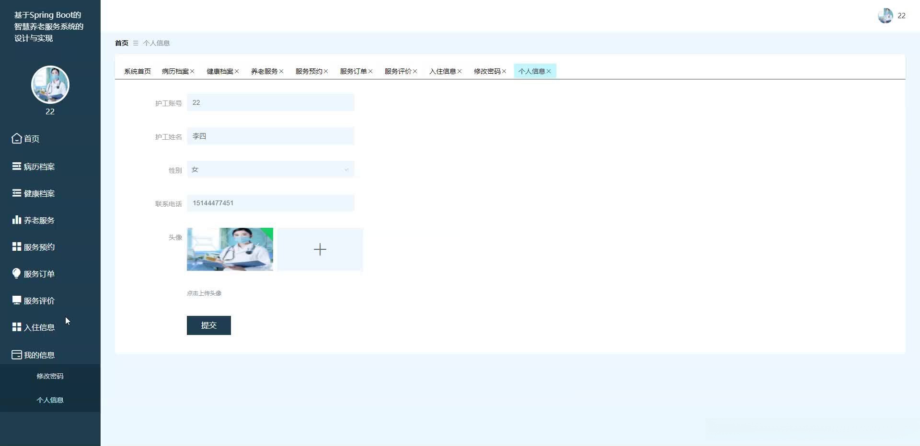This screenshot has height=446, width=920.
Task: Switch to the 修改密码 tab
Action: [487, 71]
